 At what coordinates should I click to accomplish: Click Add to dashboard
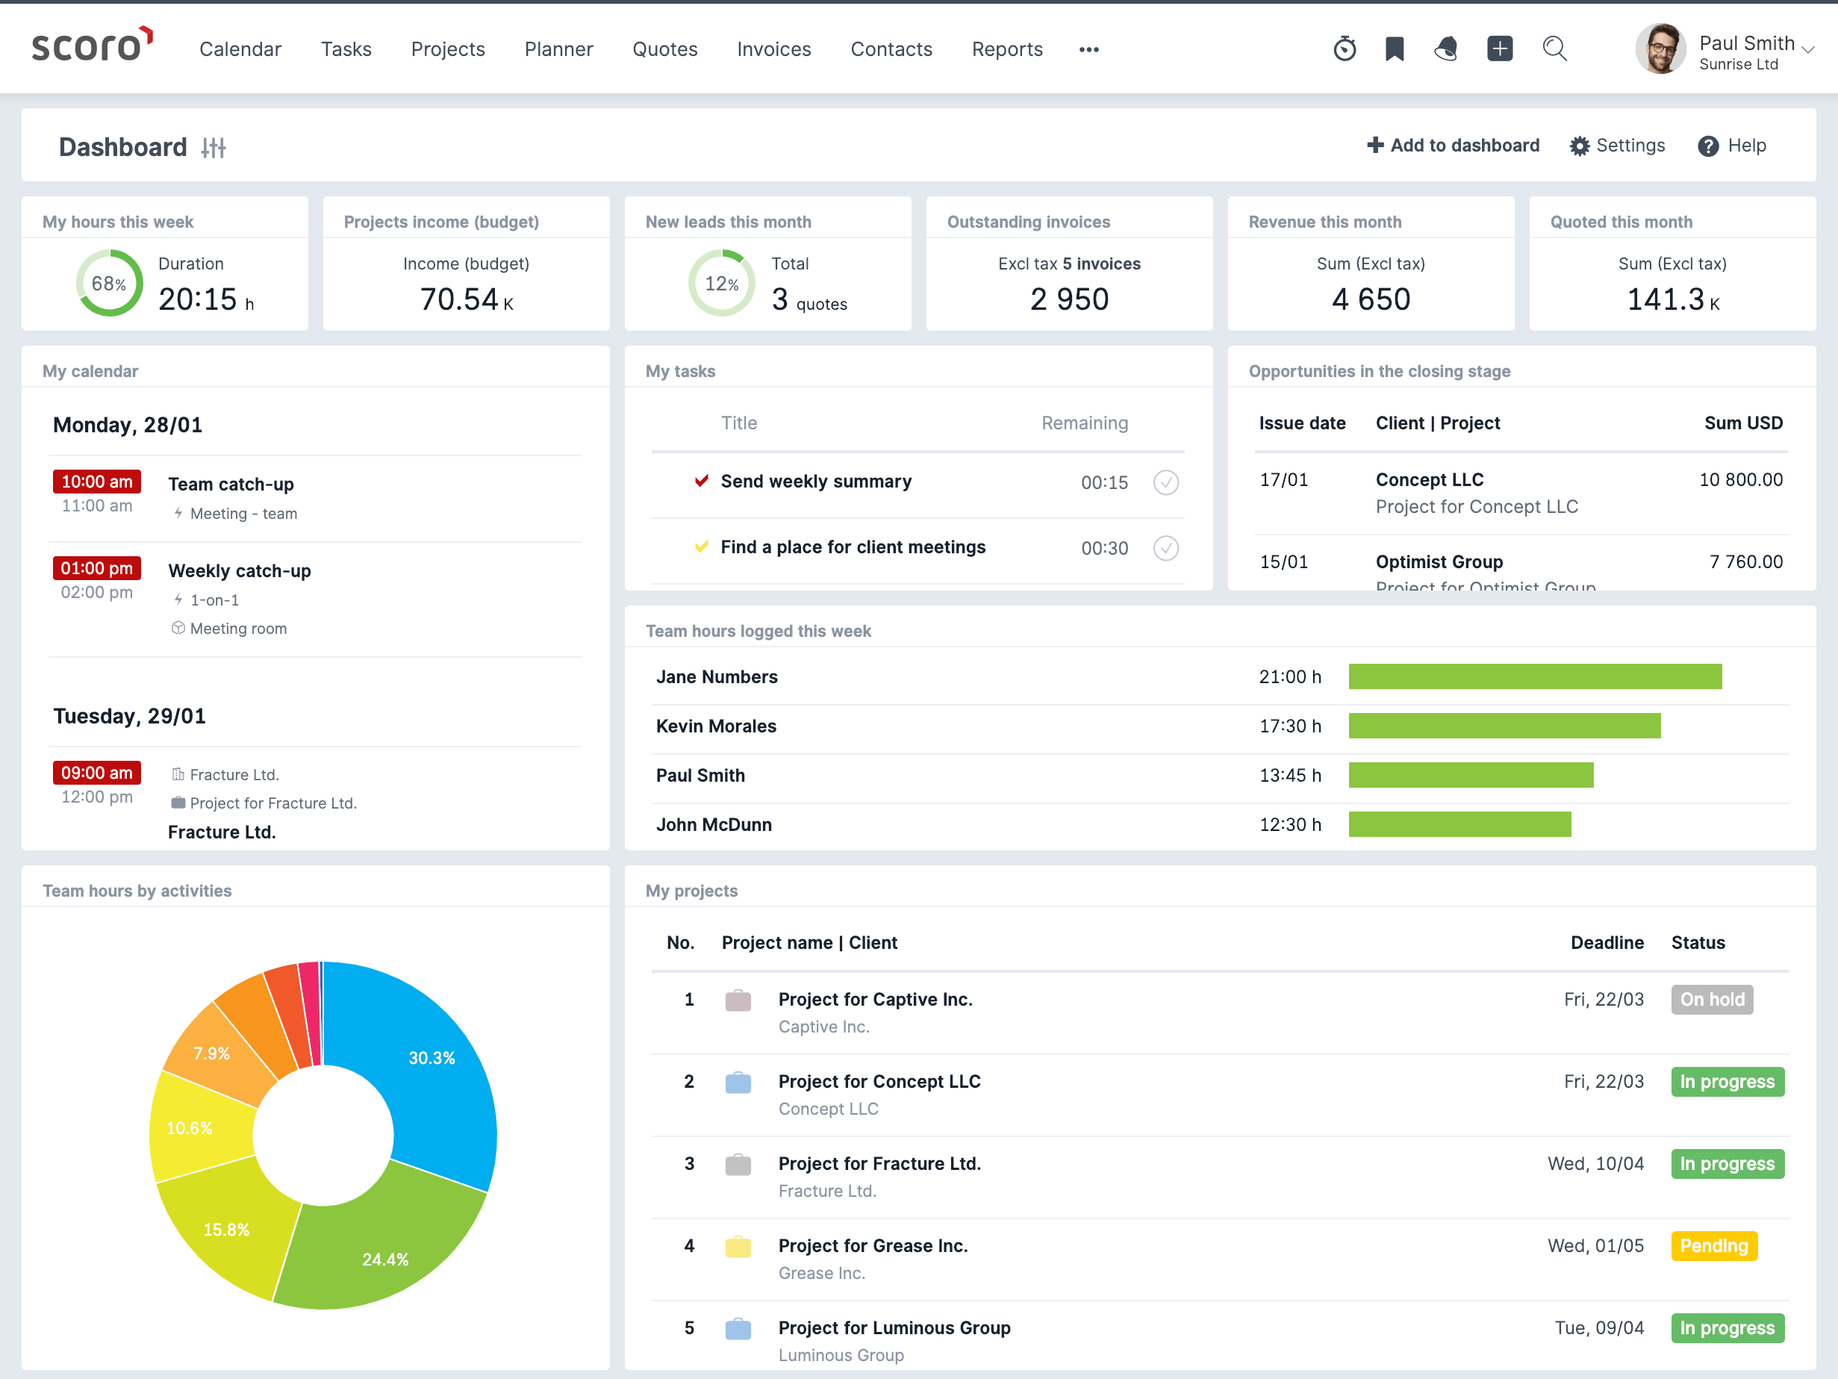click(1453, 146)
